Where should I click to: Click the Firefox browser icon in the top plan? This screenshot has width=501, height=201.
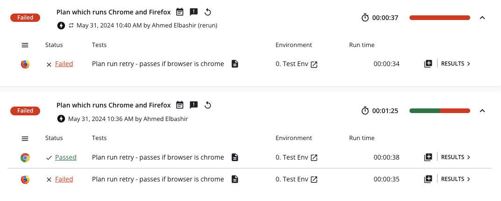[25, 64]
